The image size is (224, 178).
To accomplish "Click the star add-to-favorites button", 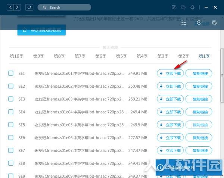I will click(x=41, y=30).
